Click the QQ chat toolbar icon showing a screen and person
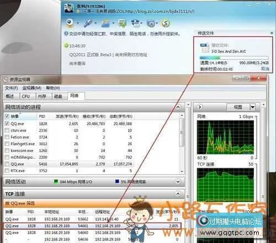Image resolution: width=276 pixels, height=243 pixels. point(122,23)
